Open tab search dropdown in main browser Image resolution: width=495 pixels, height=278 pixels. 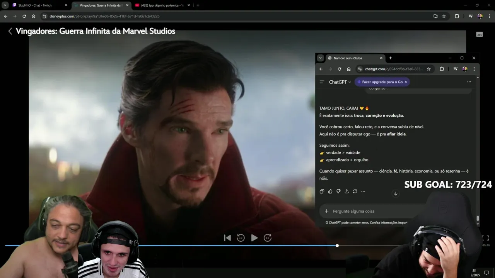[5, 5]
